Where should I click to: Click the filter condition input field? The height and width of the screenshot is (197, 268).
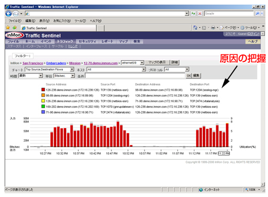click(135, 75)
